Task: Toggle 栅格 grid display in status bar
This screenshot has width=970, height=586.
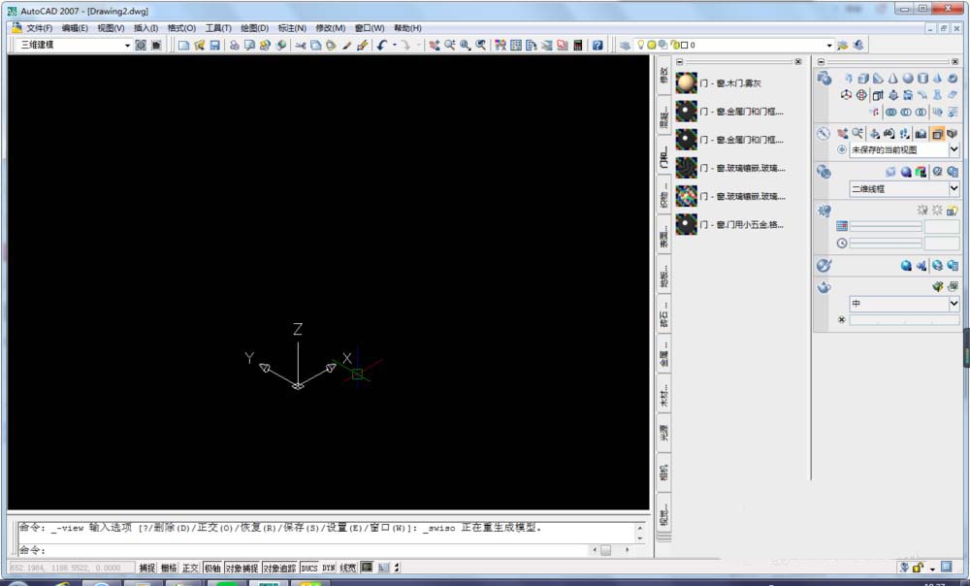Action: click(x=169, y=568)
